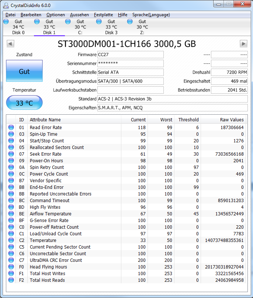Go to next disk with right arrow
253x298 pixels.
pos(243,44)
